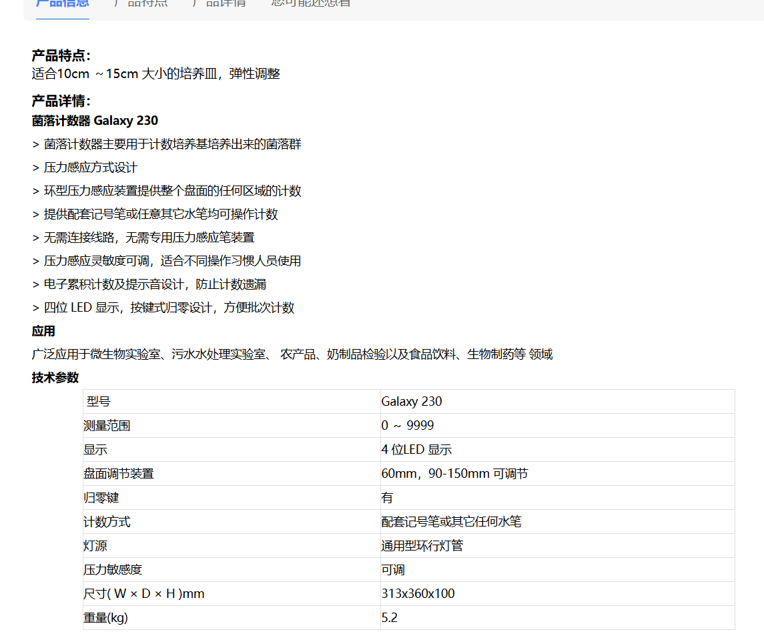Click the 测量范围 row label
The width and height of the screenshot is (764, 644).
[x=107, y=426]
